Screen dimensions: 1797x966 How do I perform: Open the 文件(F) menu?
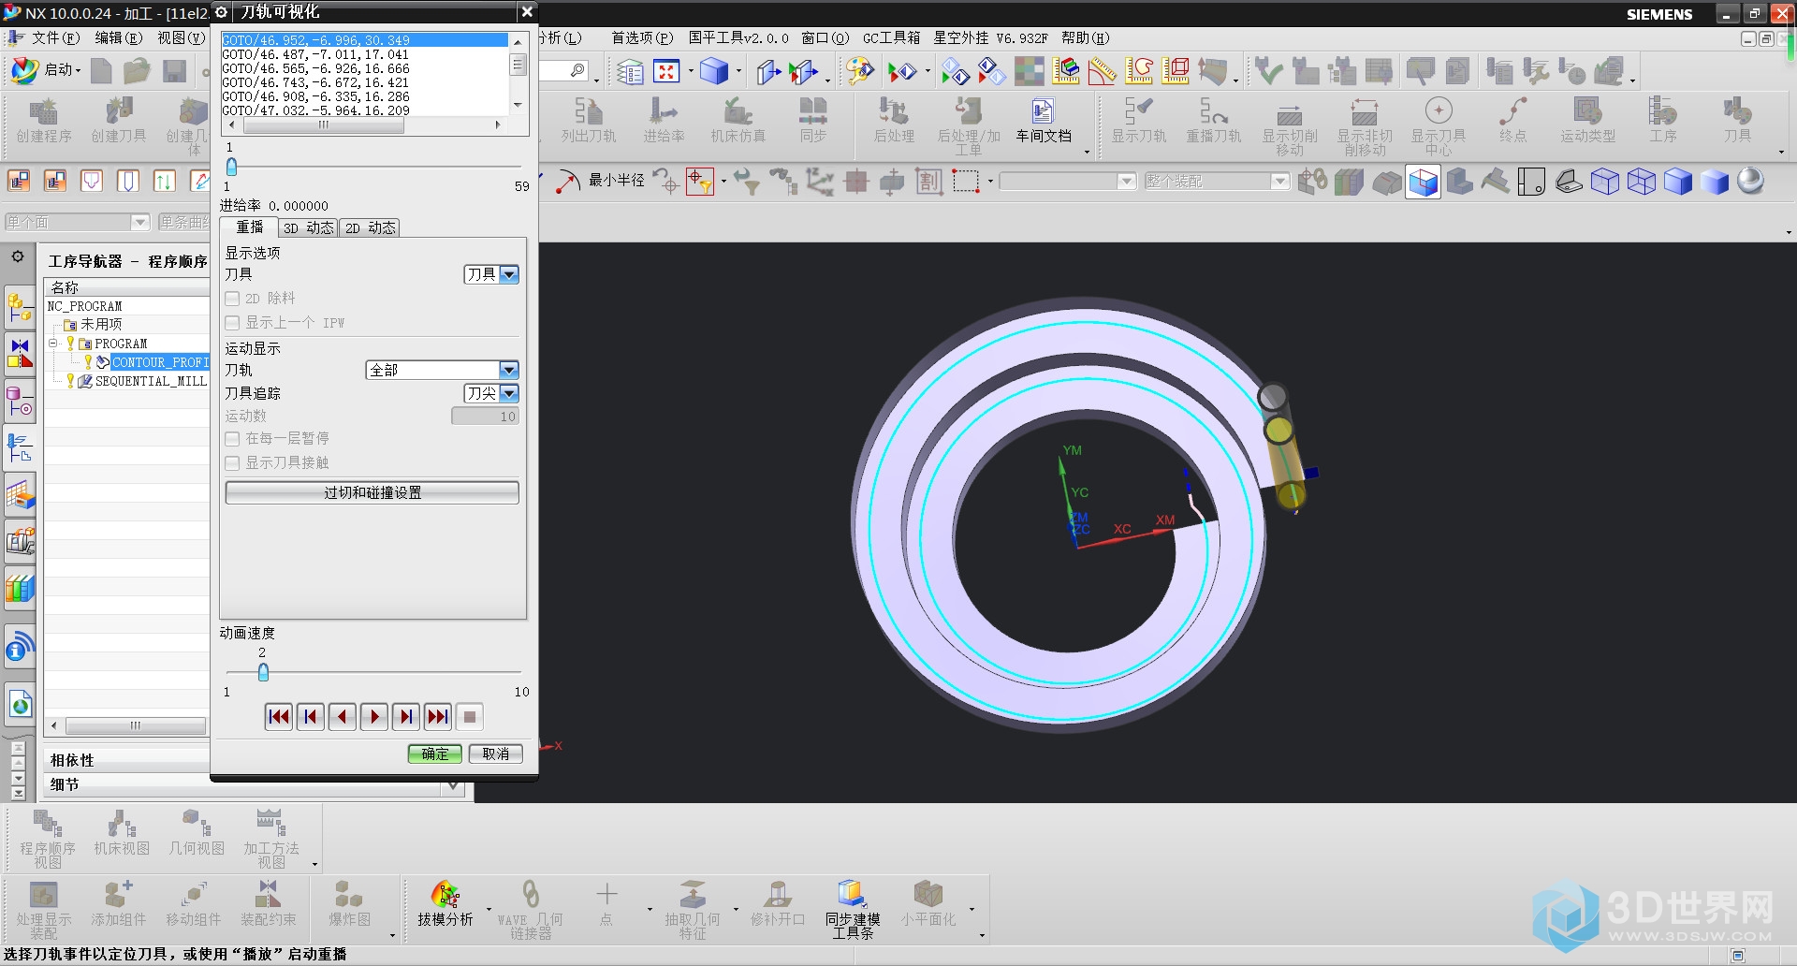click(x=55, y=38)
